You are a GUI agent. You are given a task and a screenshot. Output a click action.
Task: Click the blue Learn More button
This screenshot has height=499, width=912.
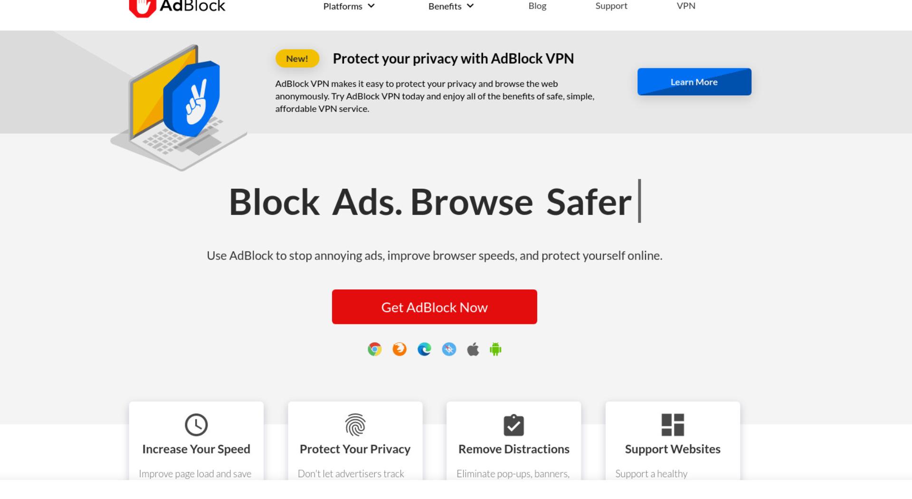694,82
